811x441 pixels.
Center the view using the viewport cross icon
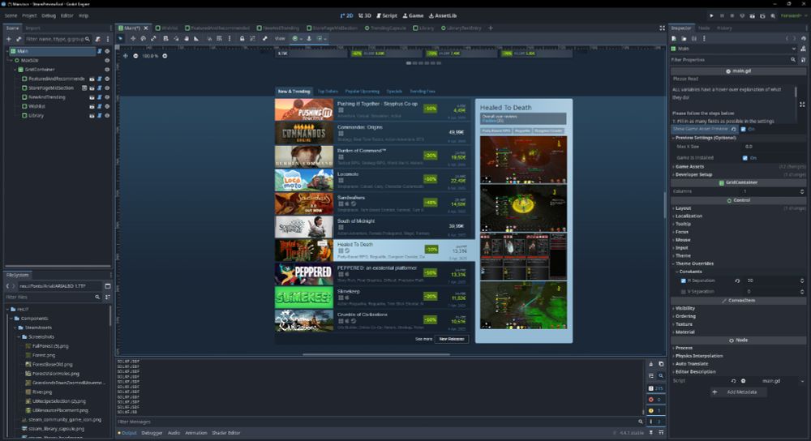pos(125,56)
